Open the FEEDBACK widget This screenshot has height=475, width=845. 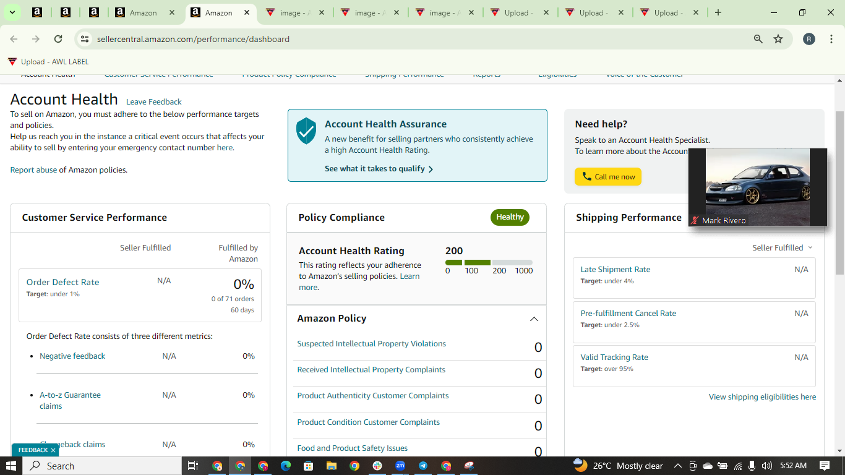tap(33, 450)
